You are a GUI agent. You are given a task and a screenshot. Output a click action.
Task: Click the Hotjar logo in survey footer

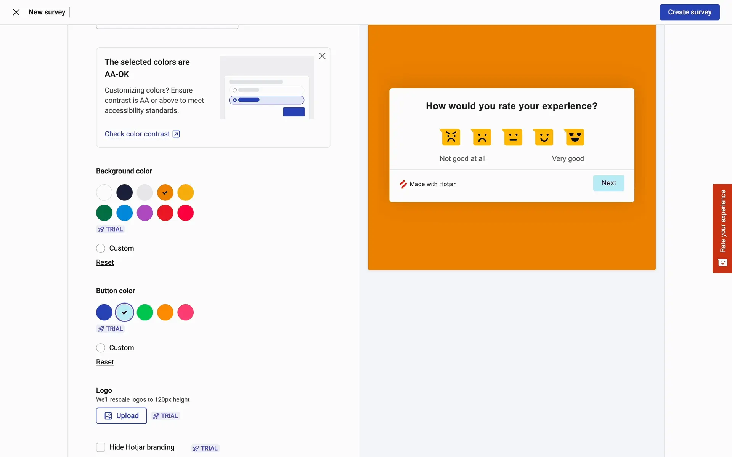pos(403,184)
